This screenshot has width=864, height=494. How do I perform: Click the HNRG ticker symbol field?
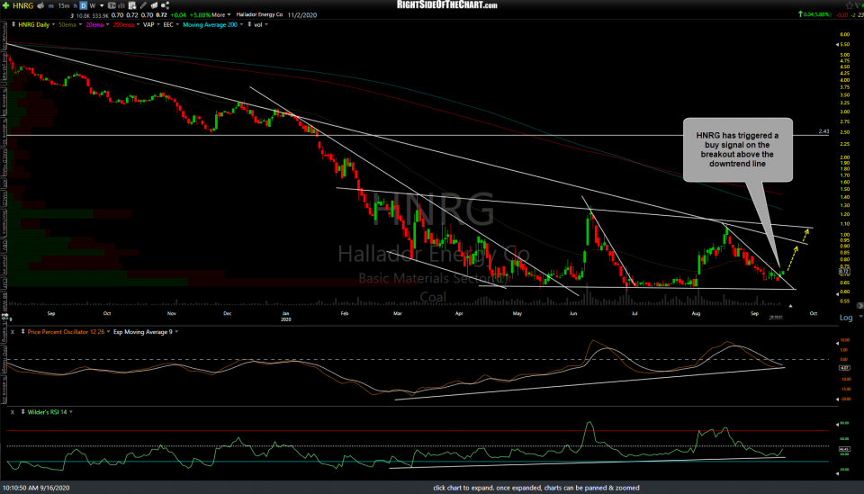(23, 5)
